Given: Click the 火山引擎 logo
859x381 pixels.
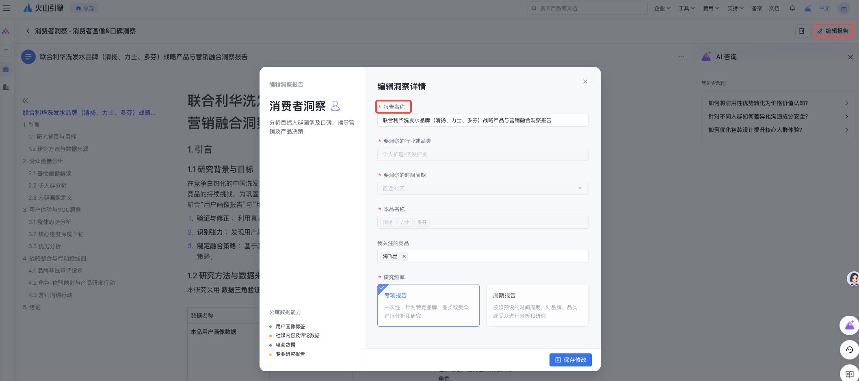Looking at the screenshot, I should pos(43,8).
